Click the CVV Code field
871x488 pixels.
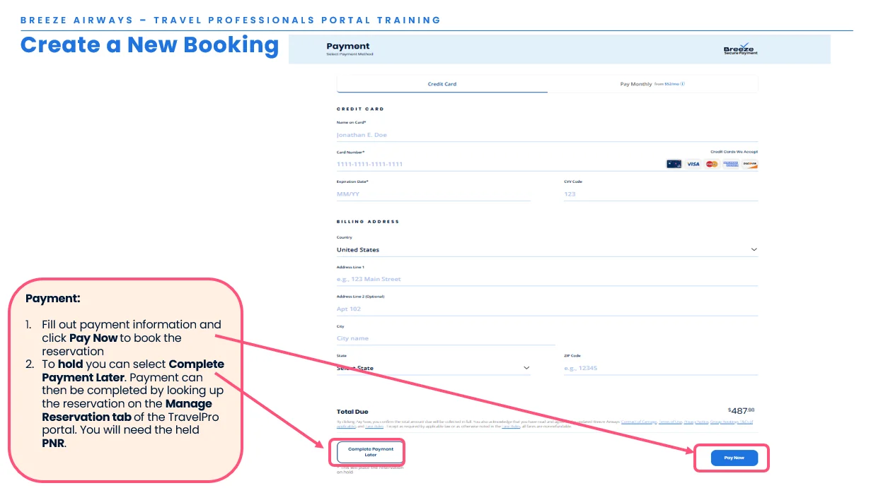661,194
